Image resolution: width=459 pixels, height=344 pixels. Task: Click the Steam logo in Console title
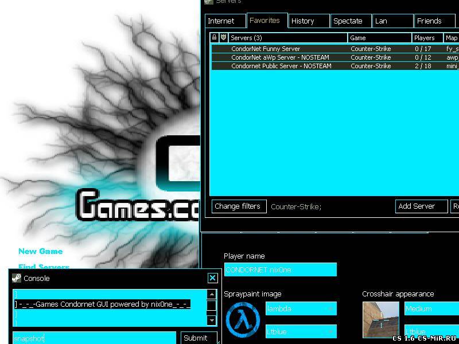pyautogui.click(x=17, y=278)
